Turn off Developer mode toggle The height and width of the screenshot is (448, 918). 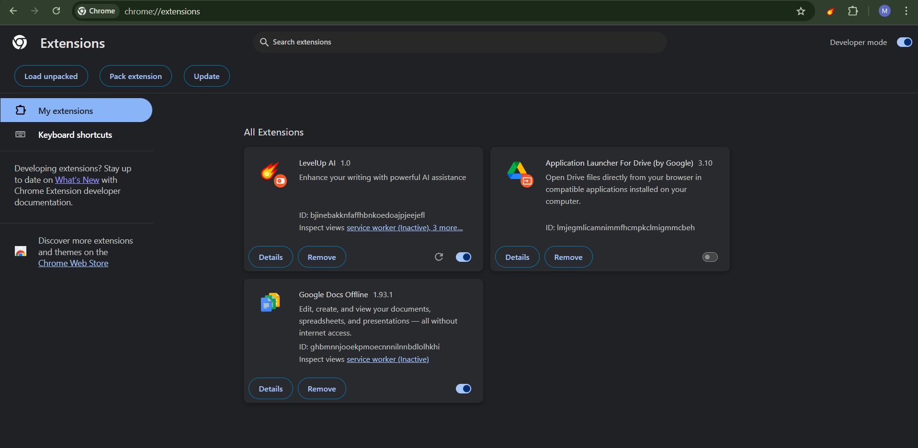coord(905,42)
